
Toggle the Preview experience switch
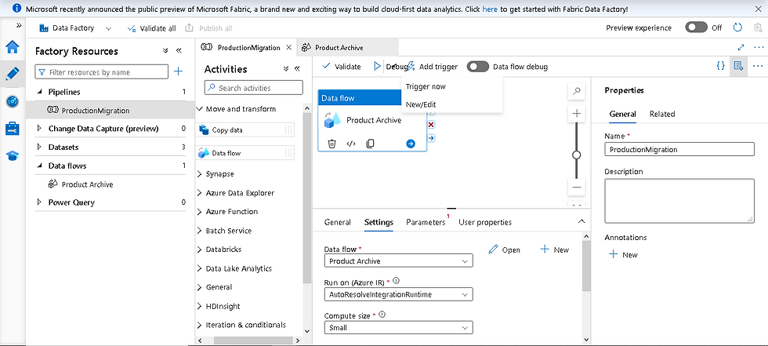(x=697, y=27)
